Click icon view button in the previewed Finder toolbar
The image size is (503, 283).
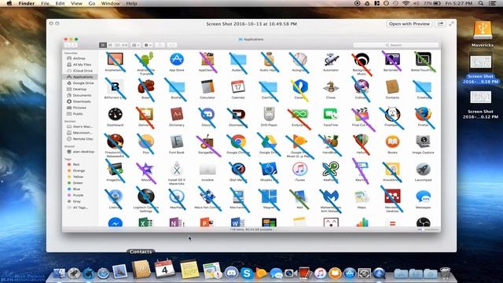coord(103,46)
